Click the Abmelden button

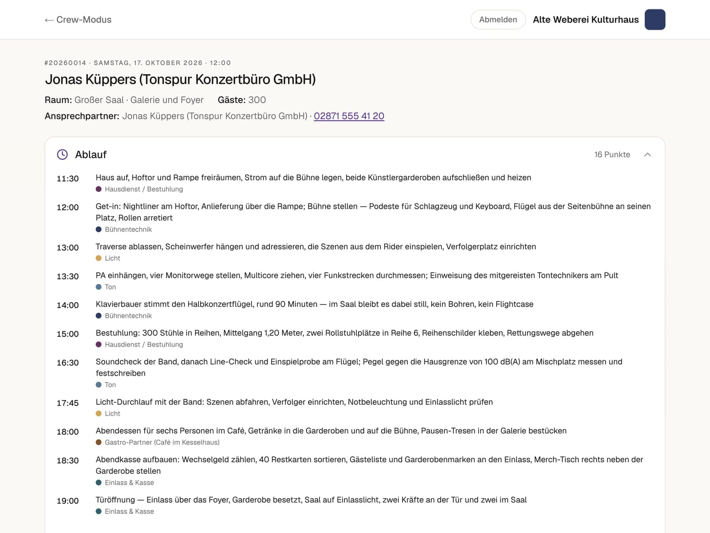tap(498, 20)
